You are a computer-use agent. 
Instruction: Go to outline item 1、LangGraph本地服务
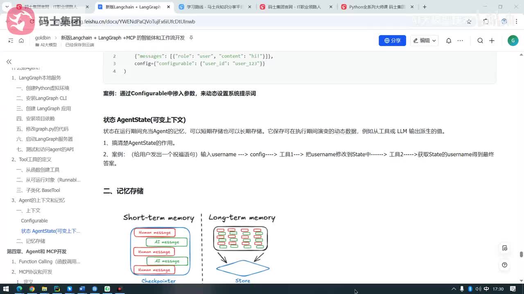click(x=36, y=78)
